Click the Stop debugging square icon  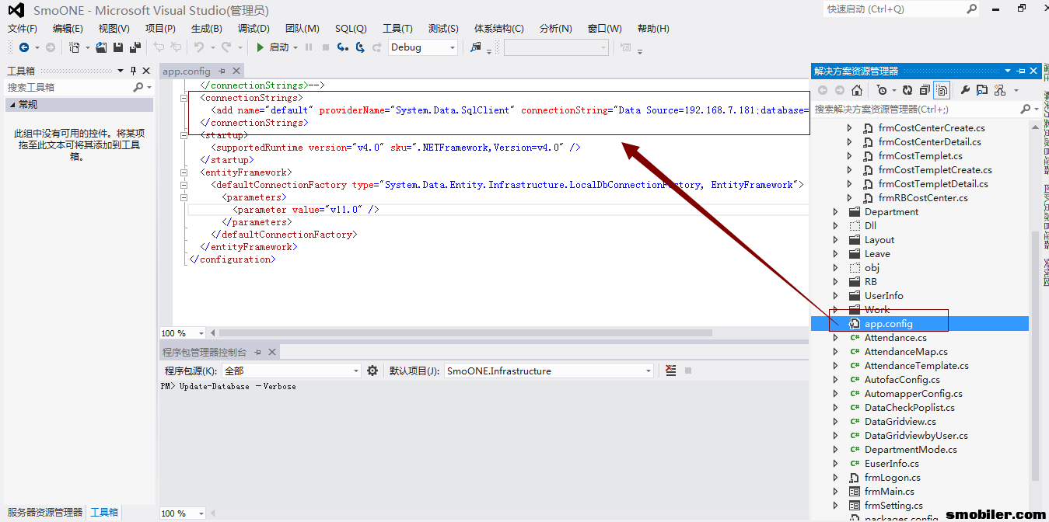tap(325, 47)
